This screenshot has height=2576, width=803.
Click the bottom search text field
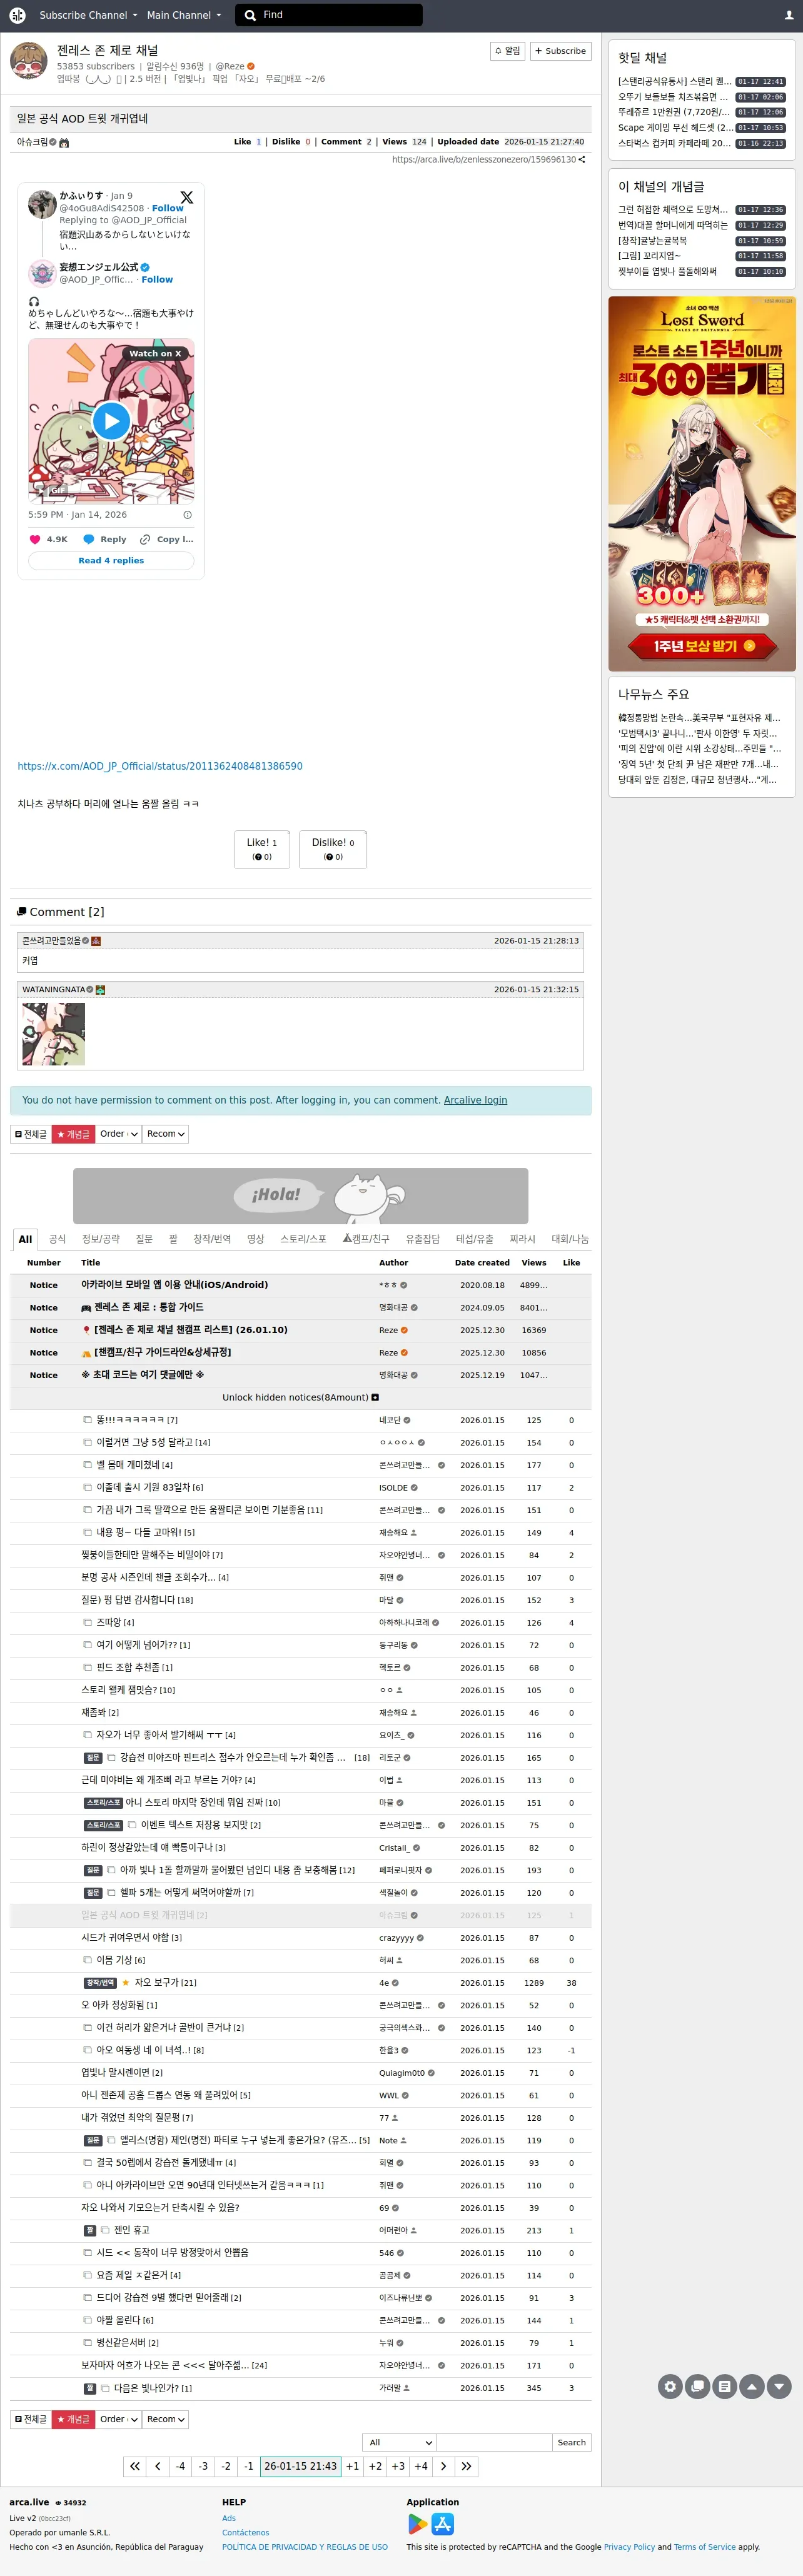pos(494,2442)
